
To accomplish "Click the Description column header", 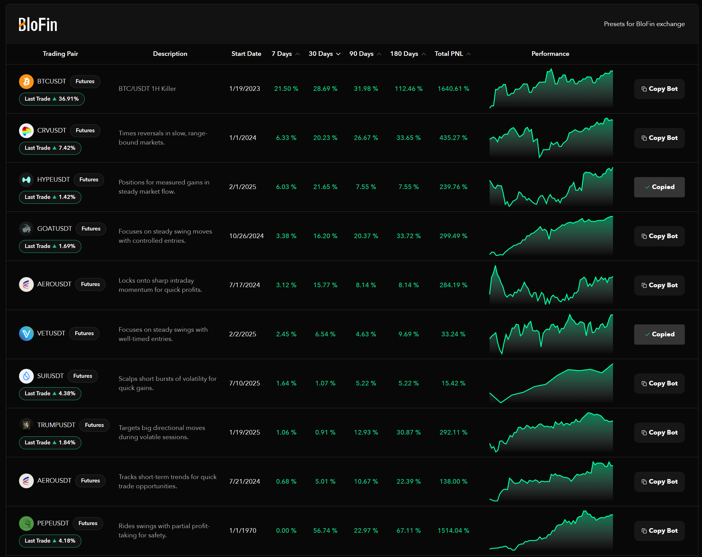I will click(170, 54).
